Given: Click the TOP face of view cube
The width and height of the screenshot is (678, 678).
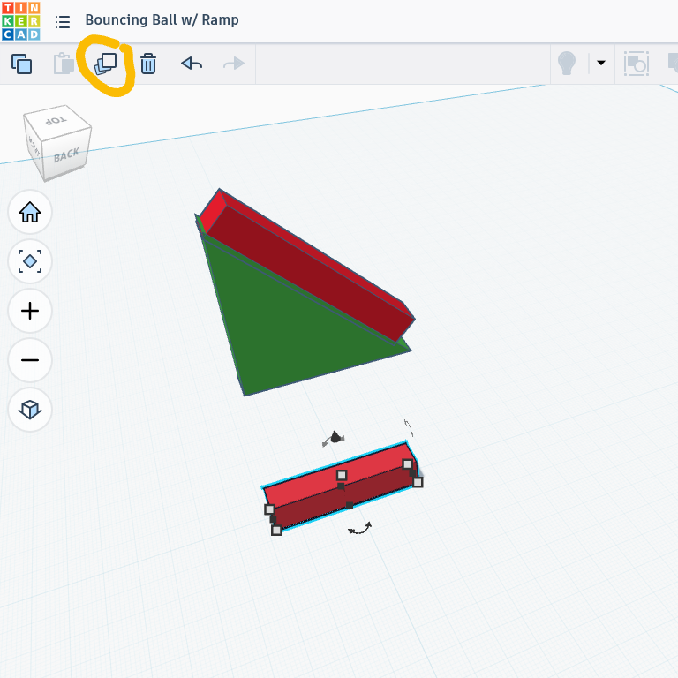Looking at the screenshot, I should click(57, 119).
